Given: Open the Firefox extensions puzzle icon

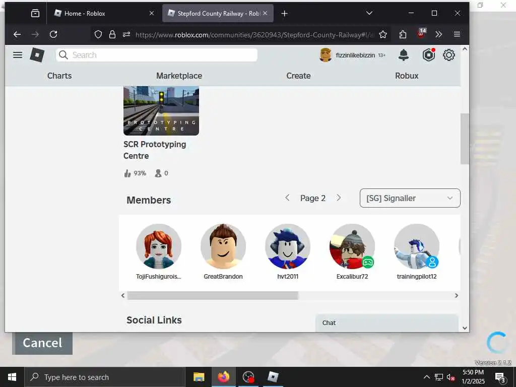Looking at the screenshot, I should (403, 34).
